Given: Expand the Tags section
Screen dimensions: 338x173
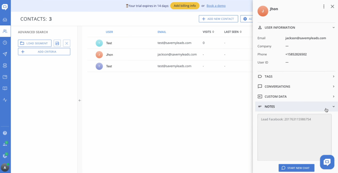Looking at the screenshot, I should point(297,77).
